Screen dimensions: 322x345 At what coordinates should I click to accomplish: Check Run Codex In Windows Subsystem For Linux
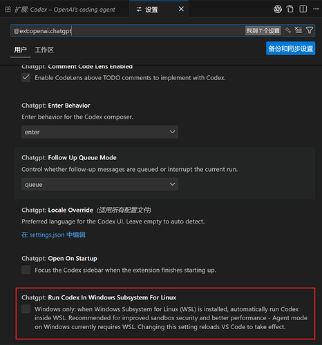(x=26, y=309)
